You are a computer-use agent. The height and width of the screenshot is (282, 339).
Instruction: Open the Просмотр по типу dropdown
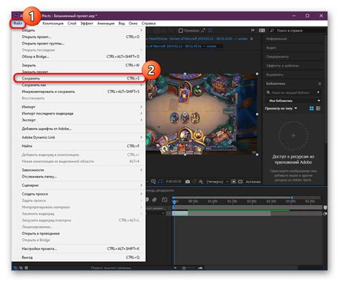pos(281,108)
